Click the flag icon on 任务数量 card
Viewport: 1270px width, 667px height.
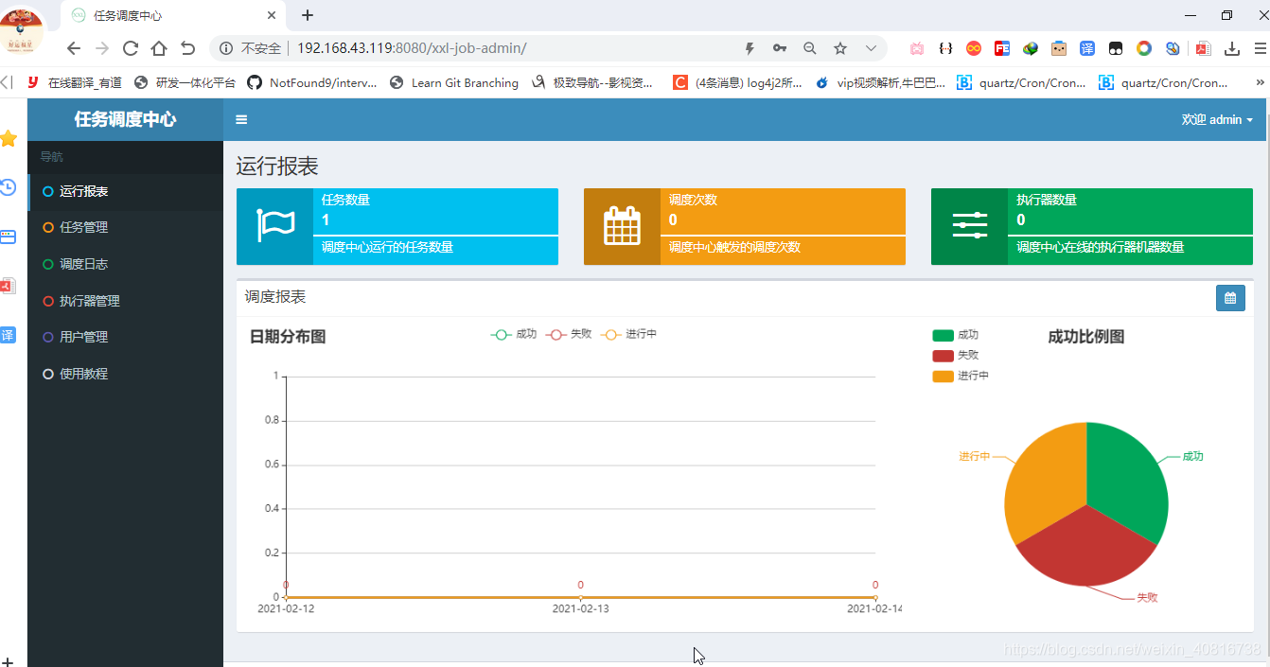tap(274, 226)
